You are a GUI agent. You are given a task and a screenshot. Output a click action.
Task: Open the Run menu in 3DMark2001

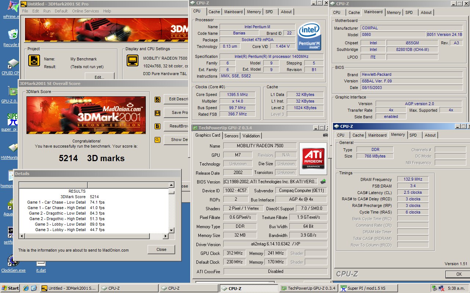click(x=47, y=11)
